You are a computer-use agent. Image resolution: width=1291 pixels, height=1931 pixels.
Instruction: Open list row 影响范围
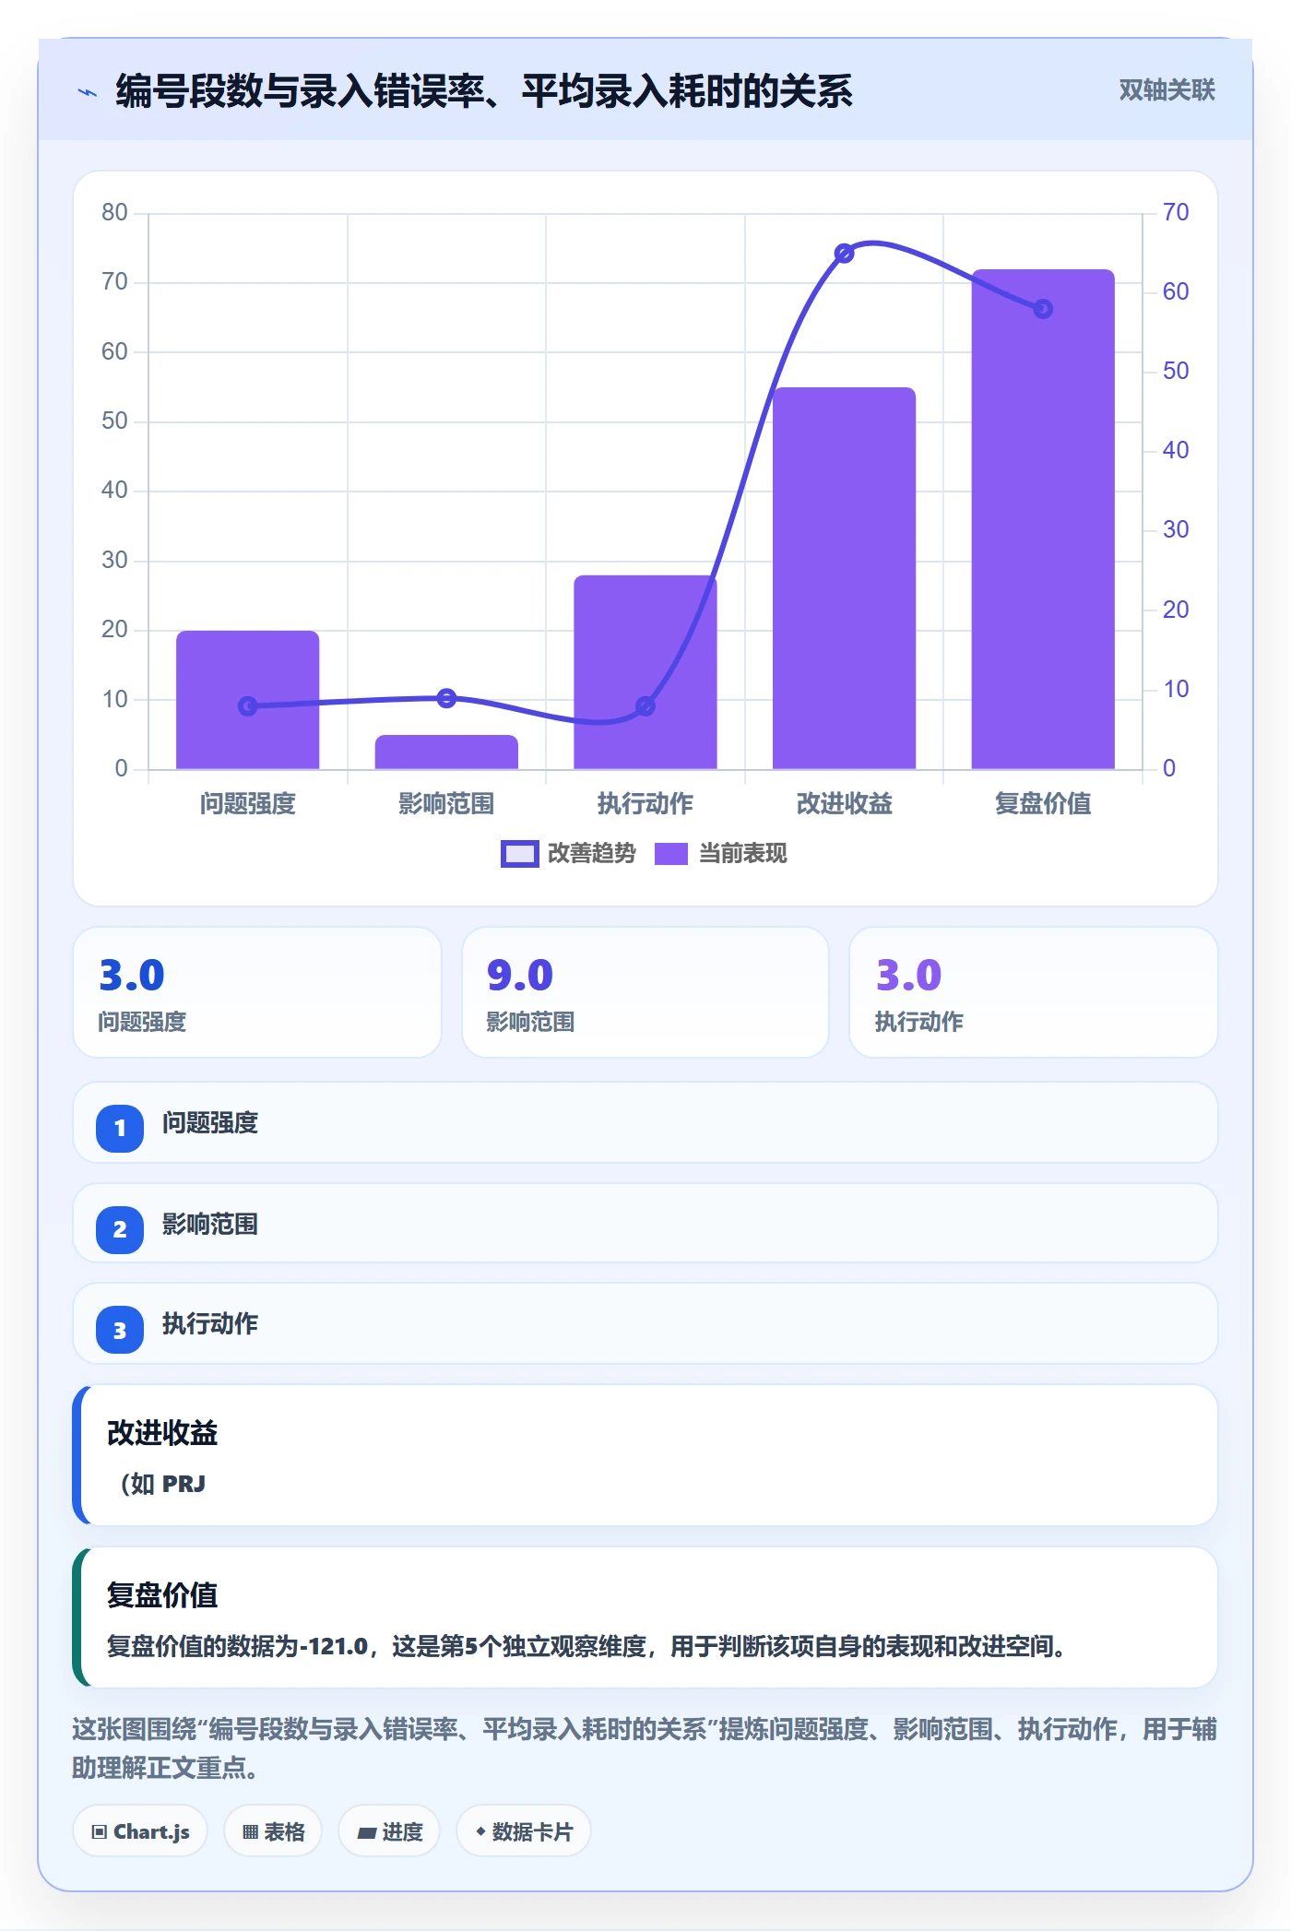[x=645, y=1224]
